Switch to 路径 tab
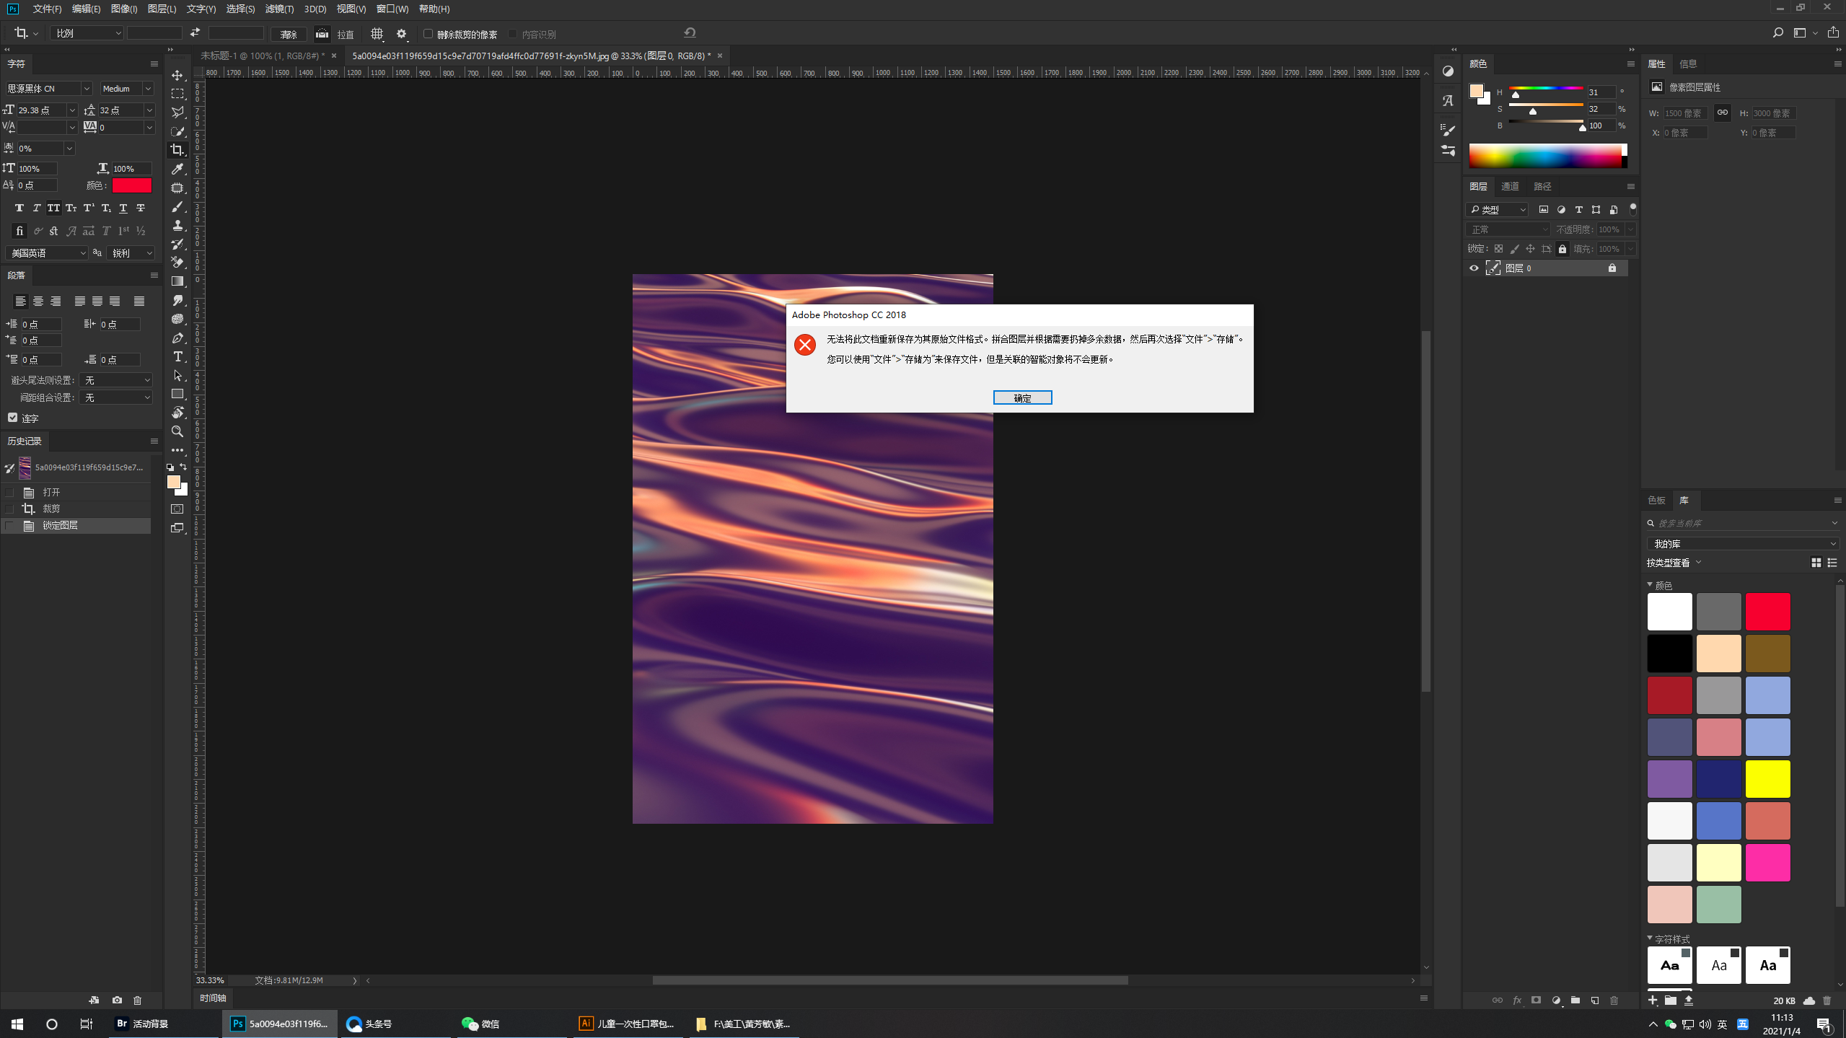This screenshot has height=1038, width=1846. (x=1542, y=186)
